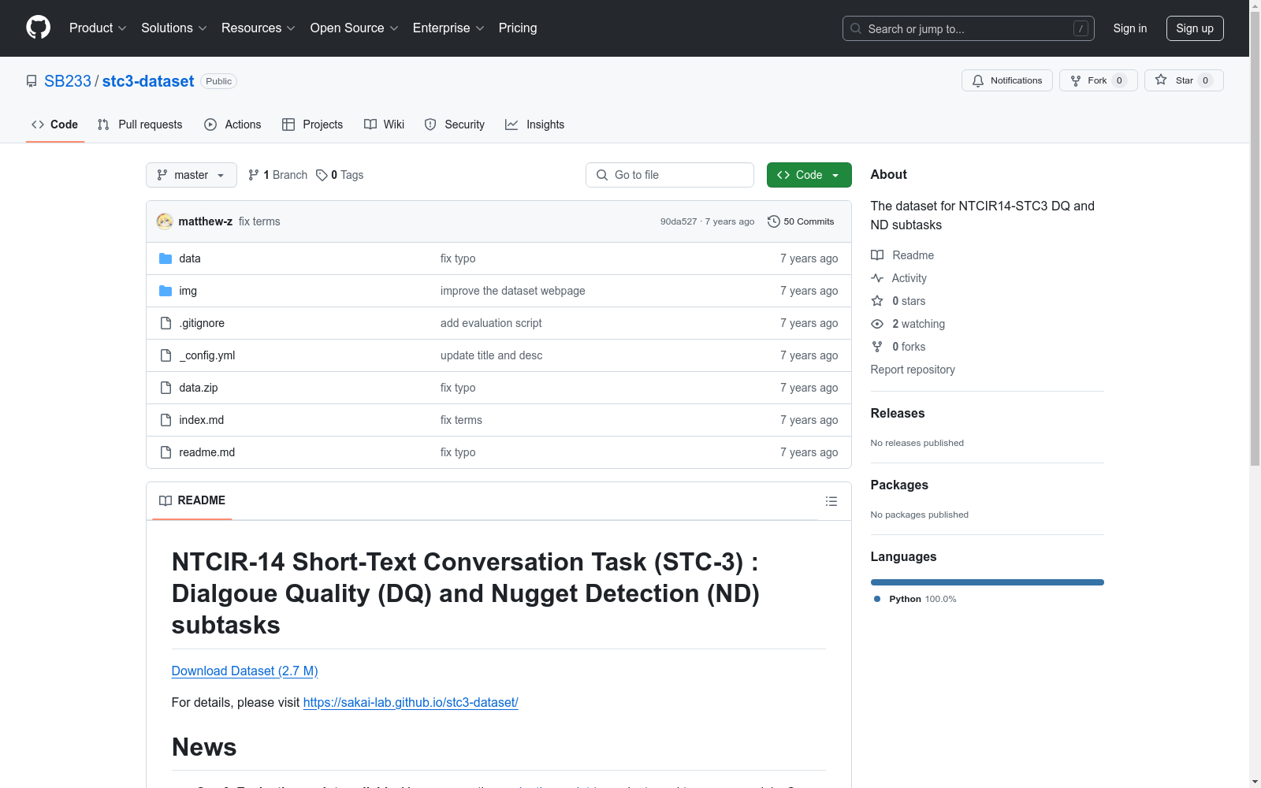View the 50 Commits history
This screenshot has width=1261, height=788.
[801, 221]
